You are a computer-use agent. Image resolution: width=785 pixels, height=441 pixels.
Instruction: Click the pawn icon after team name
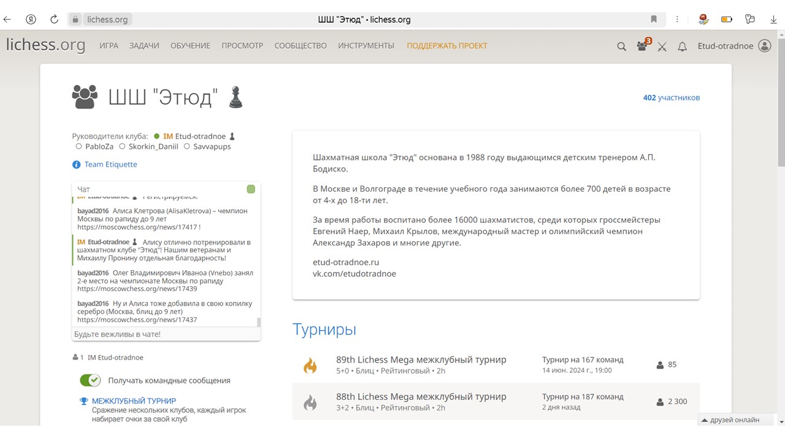(235, 97)
